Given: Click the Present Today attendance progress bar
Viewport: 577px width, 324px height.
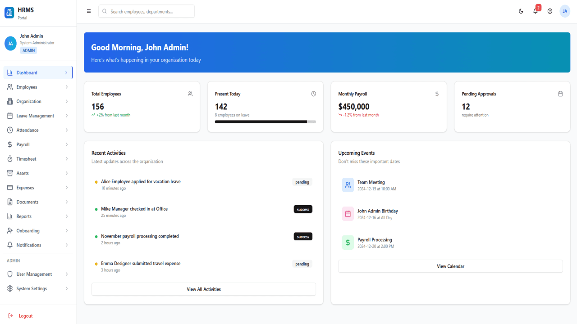Looking at the screenshot, I should (266, 122).
